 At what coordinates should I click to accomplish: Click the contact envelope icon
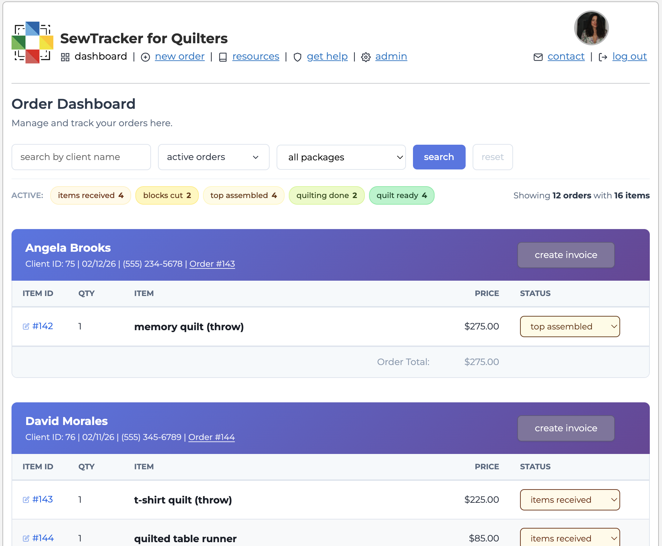pyautogui.click(x=537, y=57)
